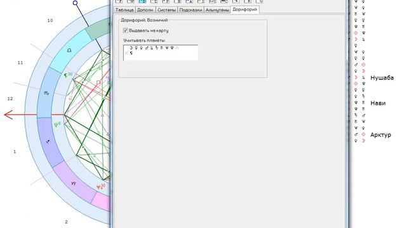406x228 pixels.
Task: Open the Альмутены tab
Action: 217,10
